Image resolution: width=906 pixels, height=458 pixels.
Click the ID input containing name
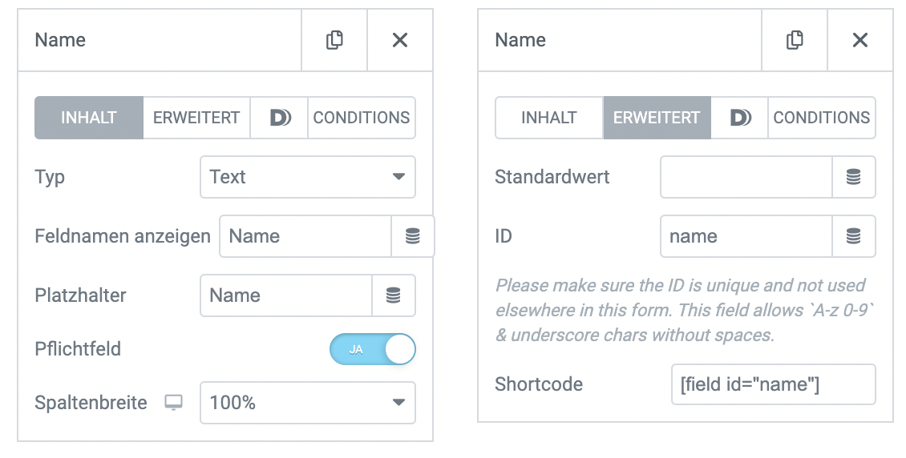pyautogui.click(x=746, y=236)
